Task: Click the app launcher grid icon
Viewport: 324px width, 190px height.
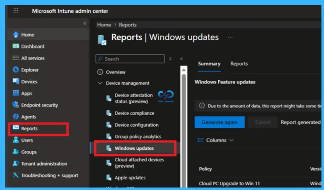Action: 16,11
